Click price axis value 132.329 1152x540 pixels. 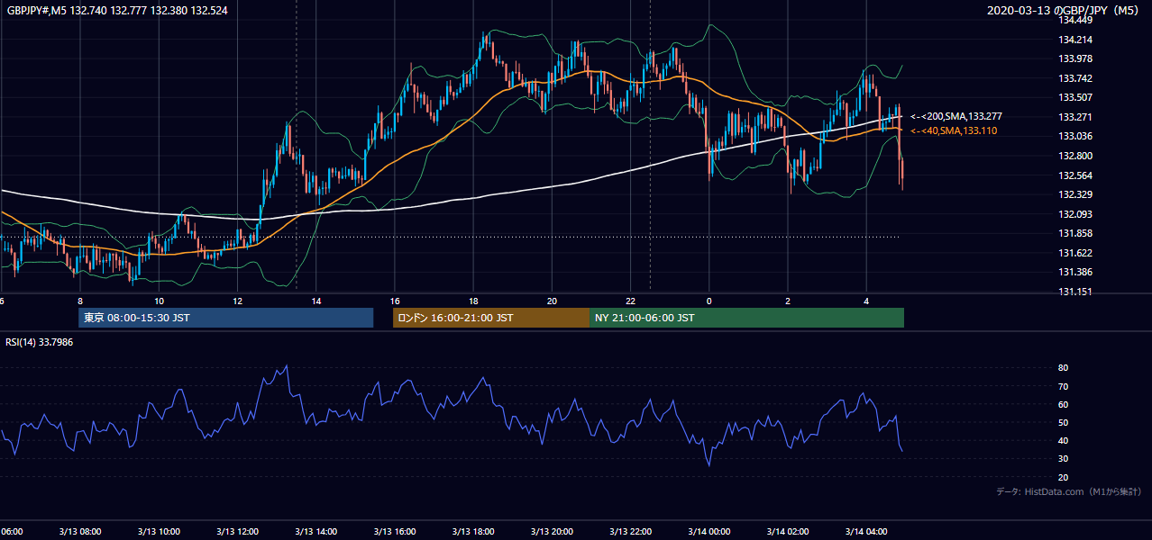point(1075,194)
